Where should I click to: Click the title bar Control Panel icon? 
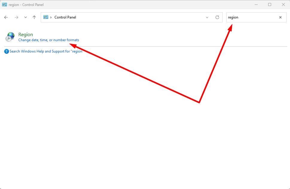coord(4,4)
